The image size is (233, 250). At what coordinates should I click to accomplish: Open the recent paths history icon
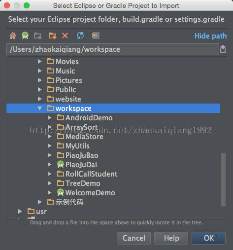223,49
